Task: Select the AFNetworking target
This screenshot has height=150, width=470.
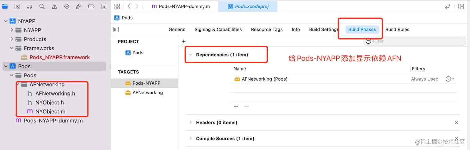Action: pos(147,92)
